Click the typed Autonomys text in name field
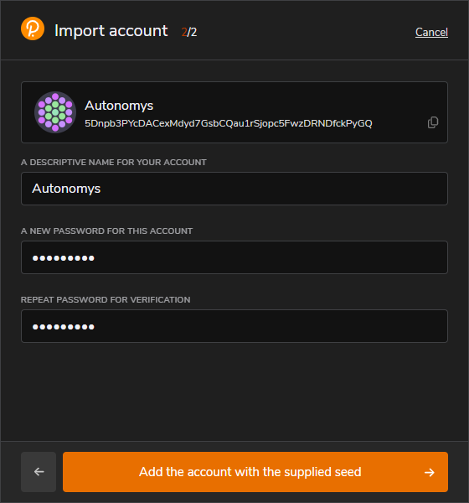The image size is (469, 503). coord(66,189)
